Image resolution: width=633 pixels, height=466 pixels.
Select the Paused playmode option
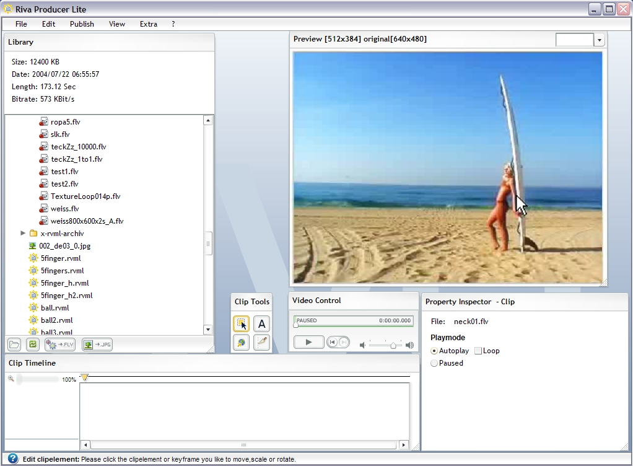tap(434, 363)
